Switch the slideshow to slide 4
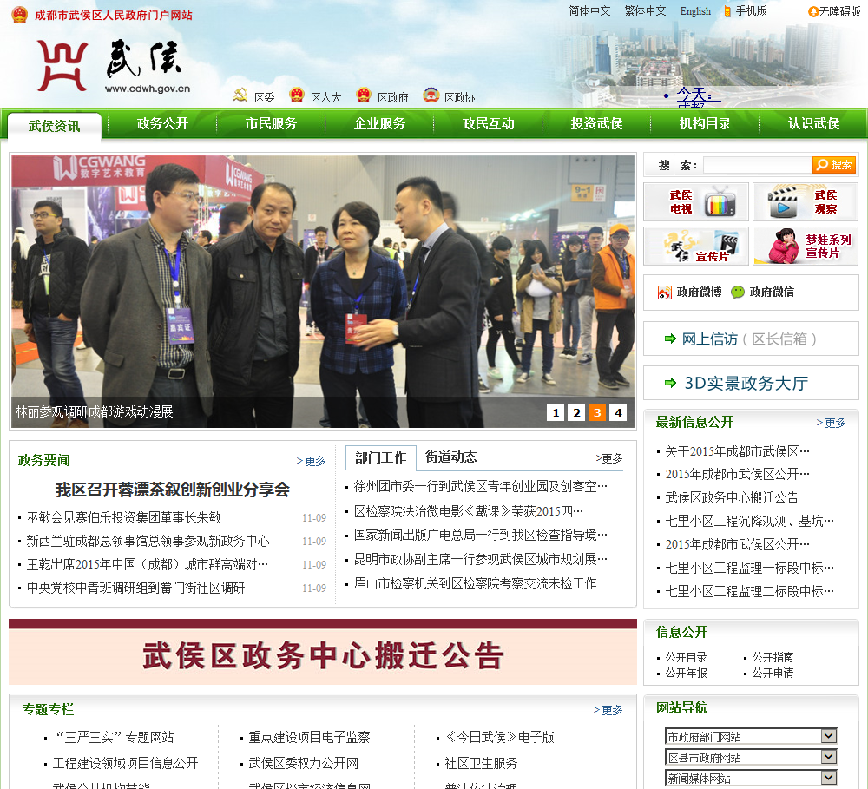Viewport: 868px width, 789px height. 618,412
